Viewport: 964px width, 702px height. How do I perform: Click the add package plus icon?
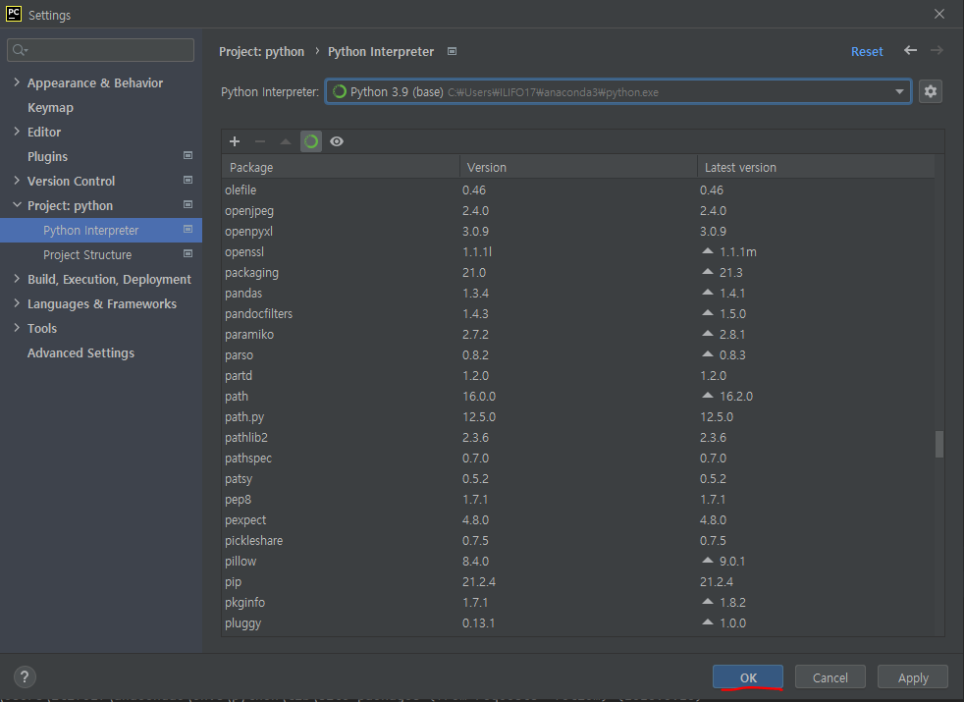[235, 141]
